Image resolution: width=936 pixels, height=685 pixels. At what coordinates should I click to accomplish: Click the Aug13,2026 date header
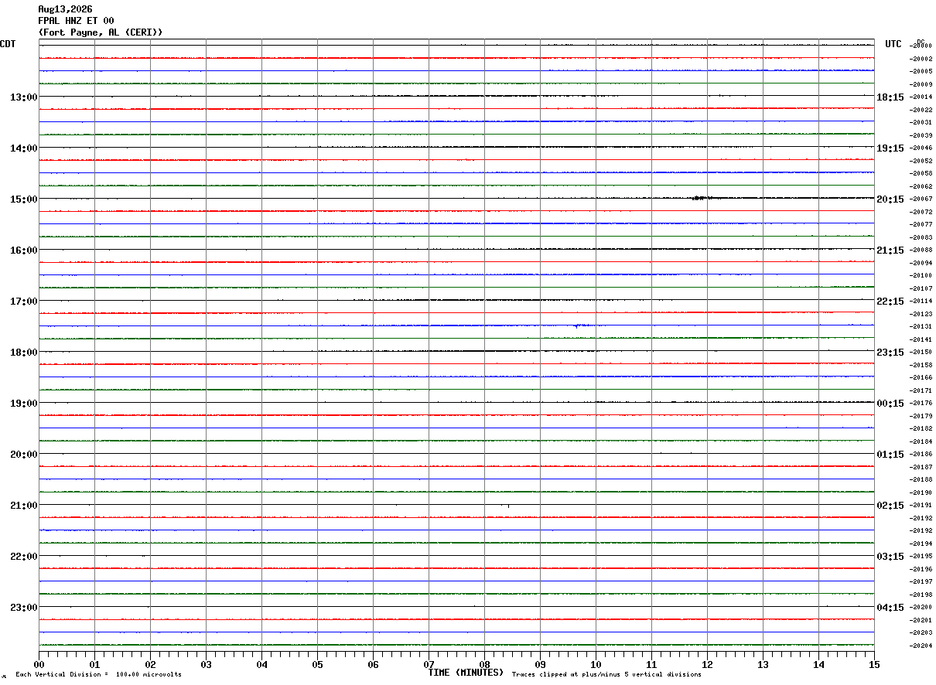[65, 9]
